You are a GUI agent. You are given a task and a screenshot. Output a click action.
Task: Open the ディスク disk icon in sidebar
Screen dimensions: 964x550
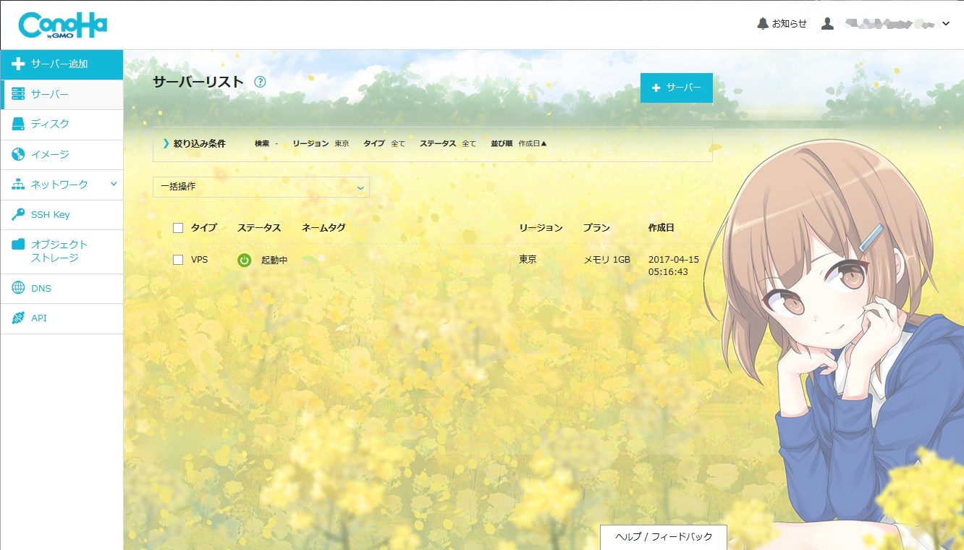[x=18, y=124]
